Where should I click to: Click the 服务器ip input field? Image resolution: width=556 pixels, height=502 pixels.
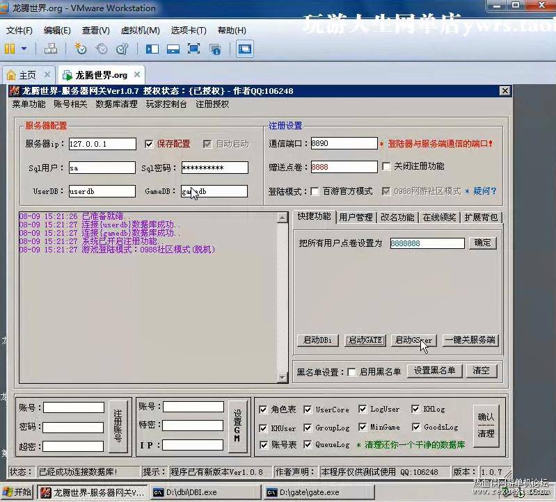tap(102, 144)
